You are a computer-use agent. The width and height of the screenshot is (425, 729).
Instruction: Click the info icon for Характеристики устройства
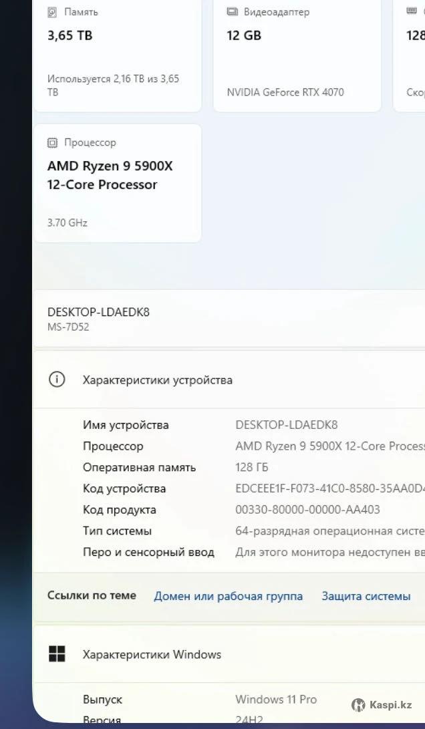(x=57, y=380)
